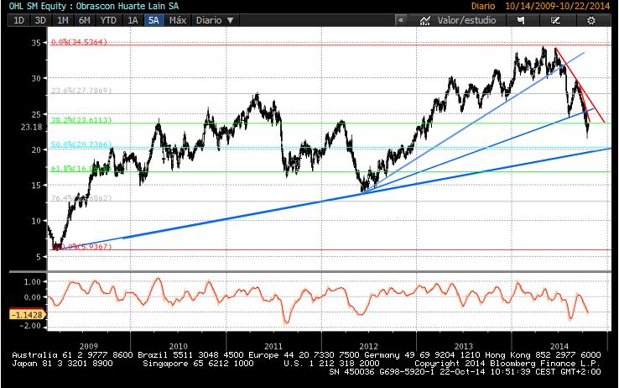Click the flag annotation icon
This screenshot has width=619, height=388.
pyautogui.click(x=521, y=20)
